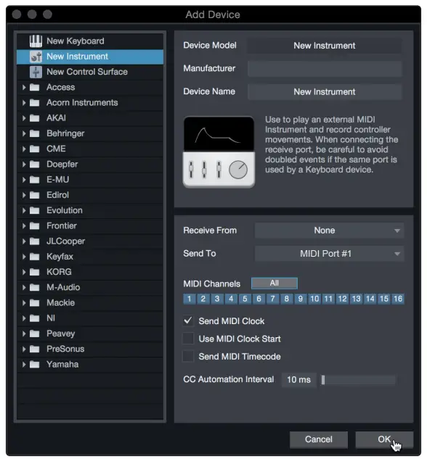Confirm with the OK button
427x459 pixels.
point(384,439)
